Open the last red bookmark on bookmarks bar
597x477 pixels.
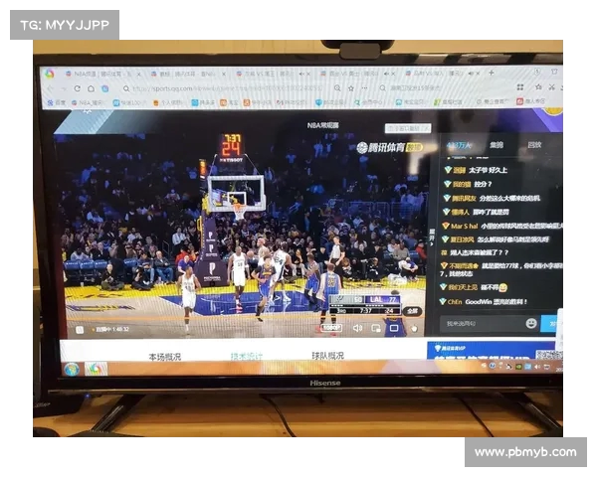(x=530, y=101)
